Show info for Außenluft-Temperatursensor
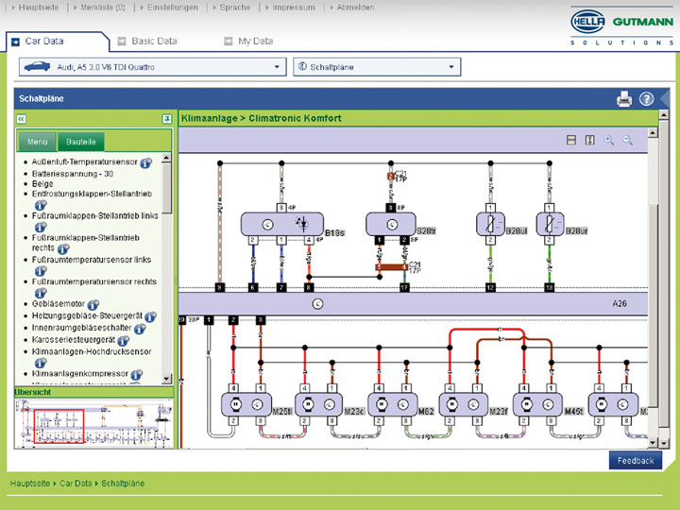The height and width of the screenshot is (510, 680). (x=146, y=162)
